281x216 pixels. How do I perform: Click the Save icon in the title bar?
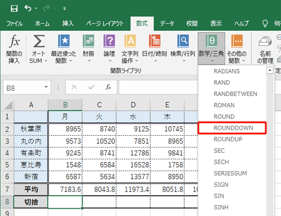pyautogui.click(x=14, y=8)
